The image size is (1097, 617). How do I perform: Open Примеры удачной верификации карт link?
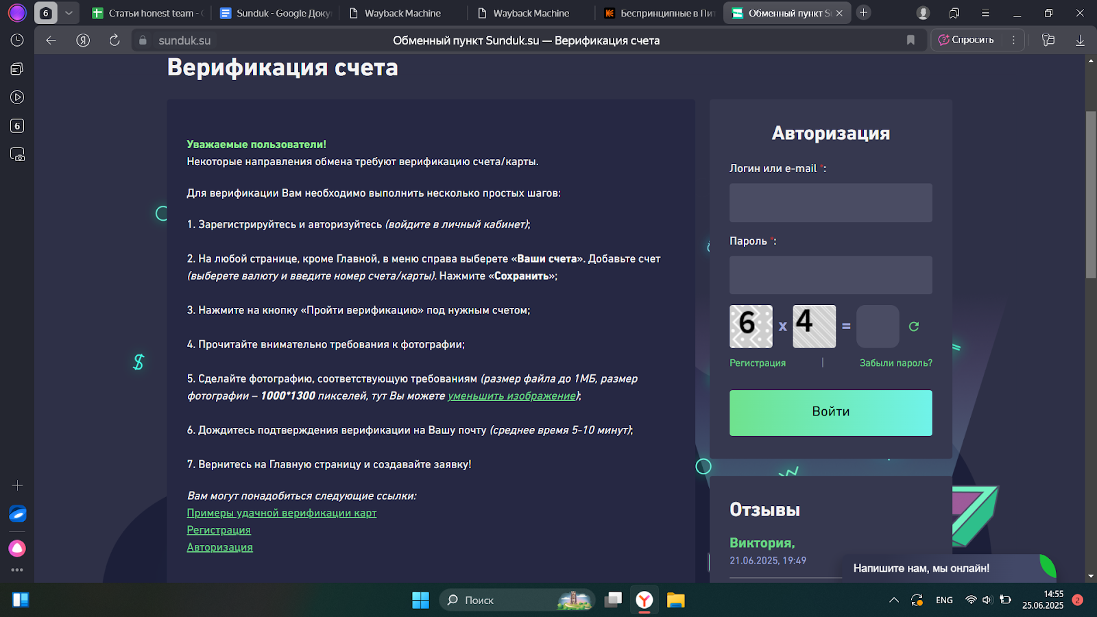(x=282, y=513)
